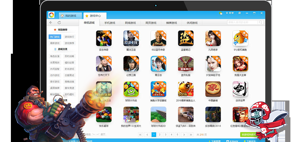Click the 球球大作战3D icon
This screenshot has width=298, height=142.
158,114
